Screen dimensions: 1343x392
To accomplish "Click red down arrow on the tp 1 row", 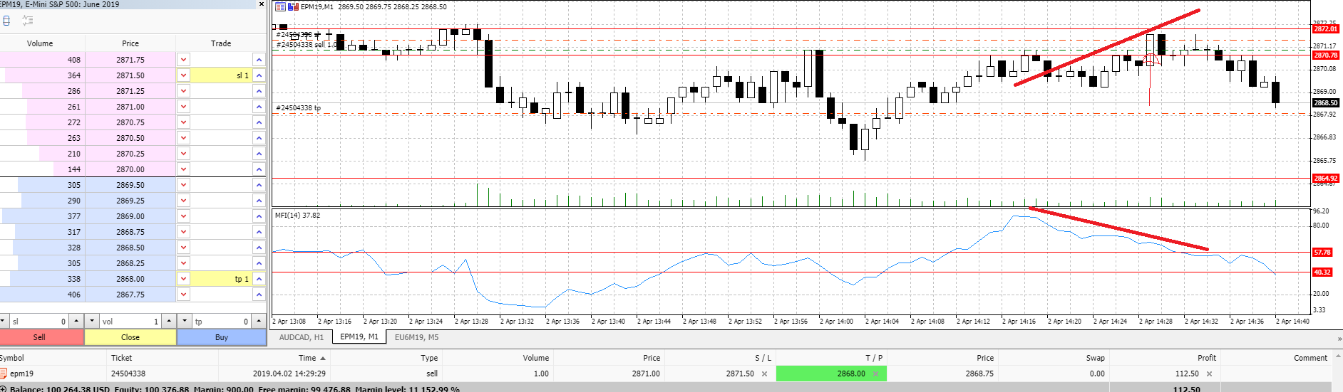I will point(184,279).
